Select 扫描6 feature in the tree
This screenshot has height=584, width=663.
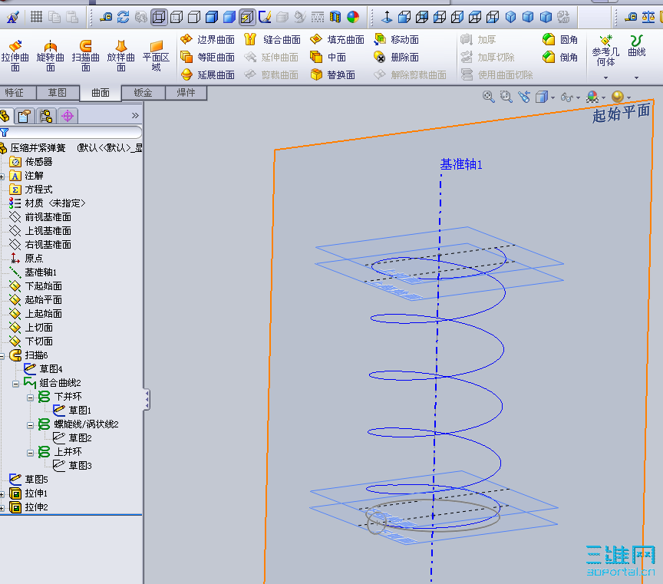pyautogui.click(x=28, y=355)
